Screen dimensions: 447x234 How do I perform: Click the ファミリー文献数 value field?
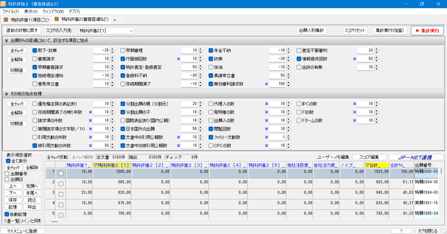point(278,137)
